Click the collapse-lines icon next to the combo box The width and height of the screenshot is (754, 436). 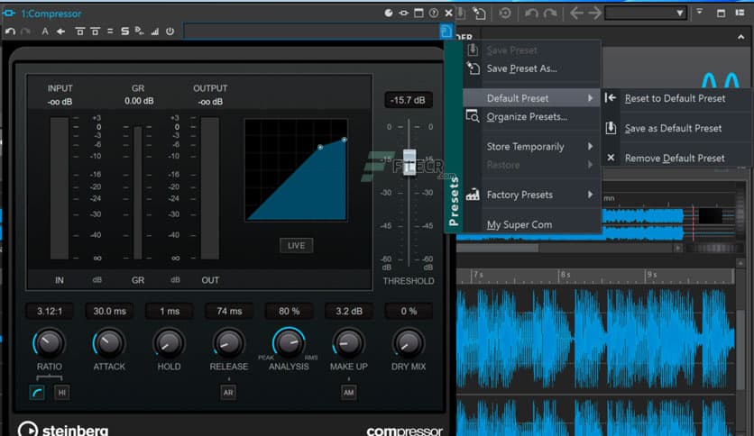pos(699,12)
